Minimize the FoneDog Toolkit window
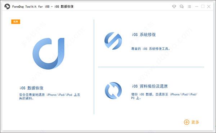 coord(197,6)
